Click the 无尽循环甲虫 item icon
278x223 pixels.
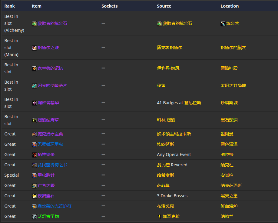click(34, 145)
